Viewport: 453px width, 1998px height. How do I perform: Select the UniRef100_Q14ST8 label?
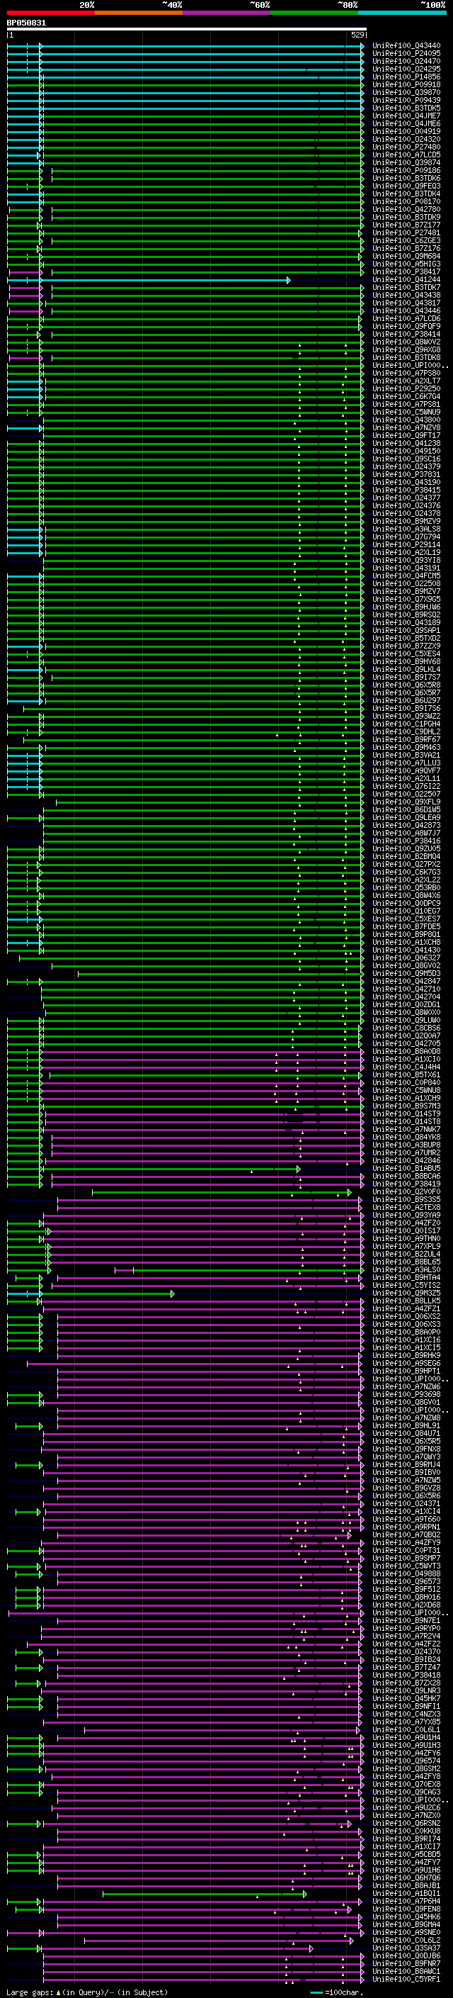coord(406,1121)
